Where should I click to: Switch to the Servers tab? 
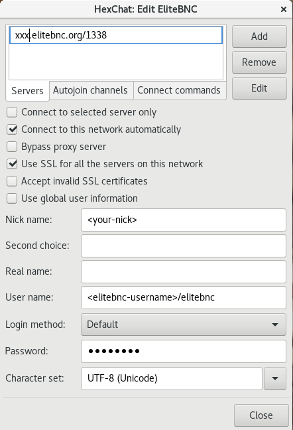27,91
